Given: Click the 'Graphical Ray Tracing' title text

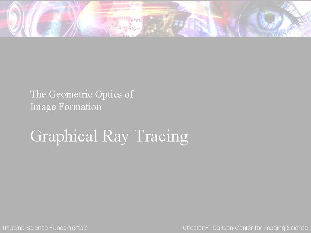Looking at the screenshot, I should pos(109,137).
